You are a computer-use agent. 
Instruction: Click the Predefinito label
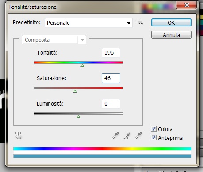pyautogui.click(x=27, y=22)
